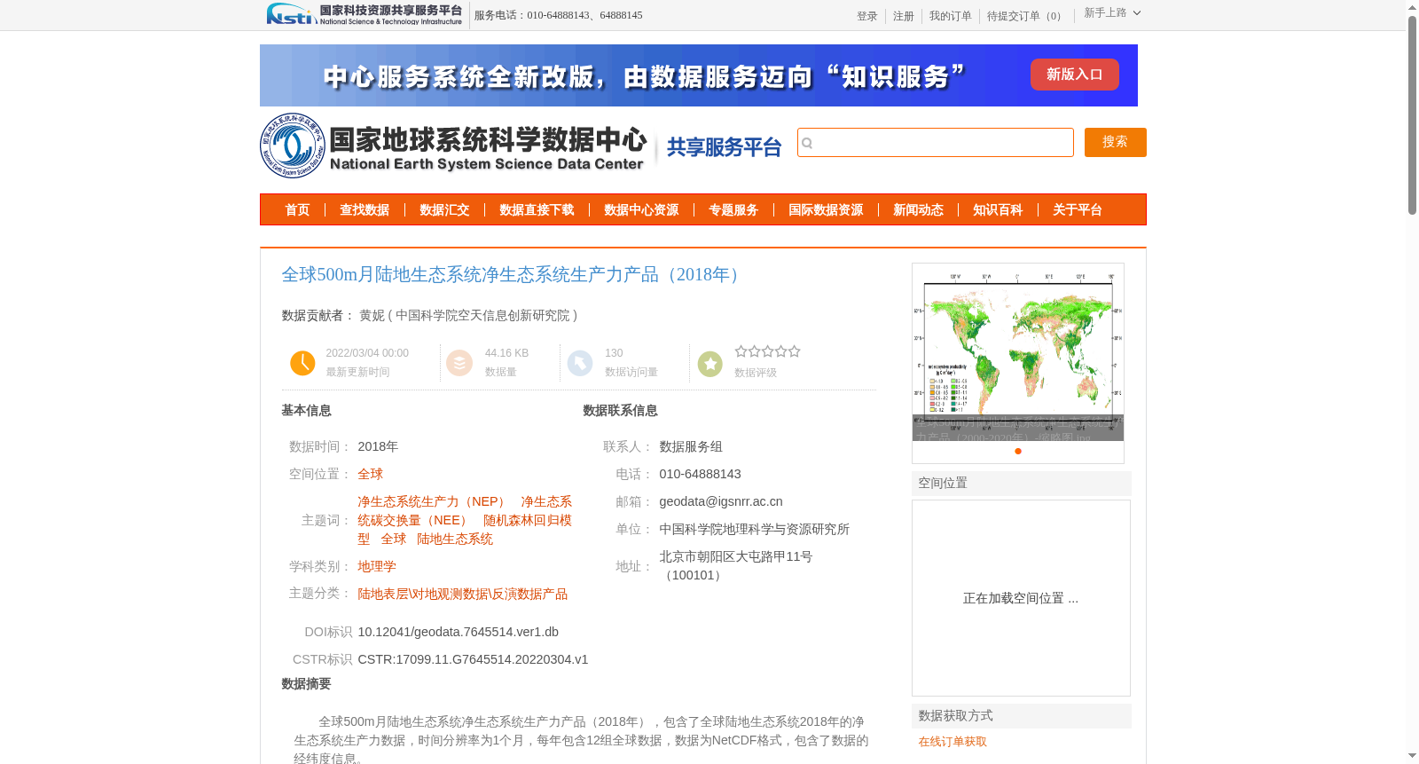Open 国际数据资源 menu item
This screenshot has height=764, width=1419.
[826, 210]
